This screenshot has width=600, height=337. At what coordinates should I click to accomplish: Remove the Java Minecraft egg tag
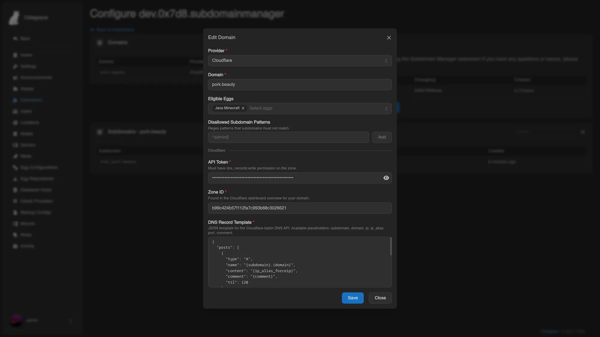click(x=243, y=108)
